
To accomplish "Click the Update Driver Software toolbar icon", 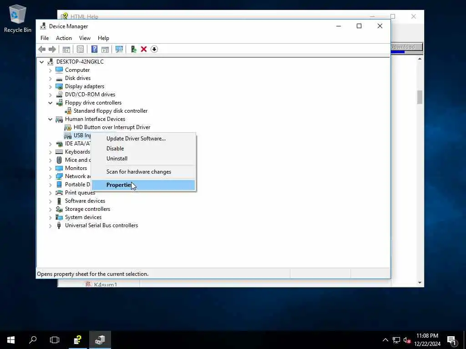I will 133,49.
